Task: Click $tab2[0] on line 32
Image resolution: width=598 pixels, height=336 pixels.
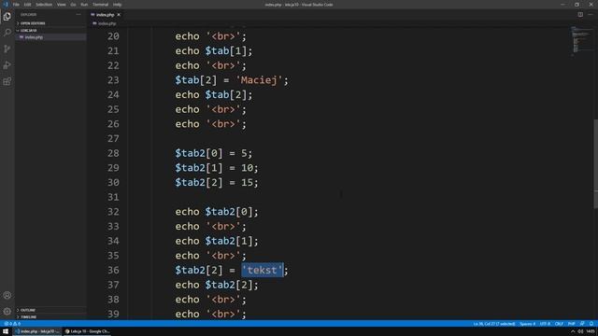Action: pyautogui.click(x=229, y=212)
